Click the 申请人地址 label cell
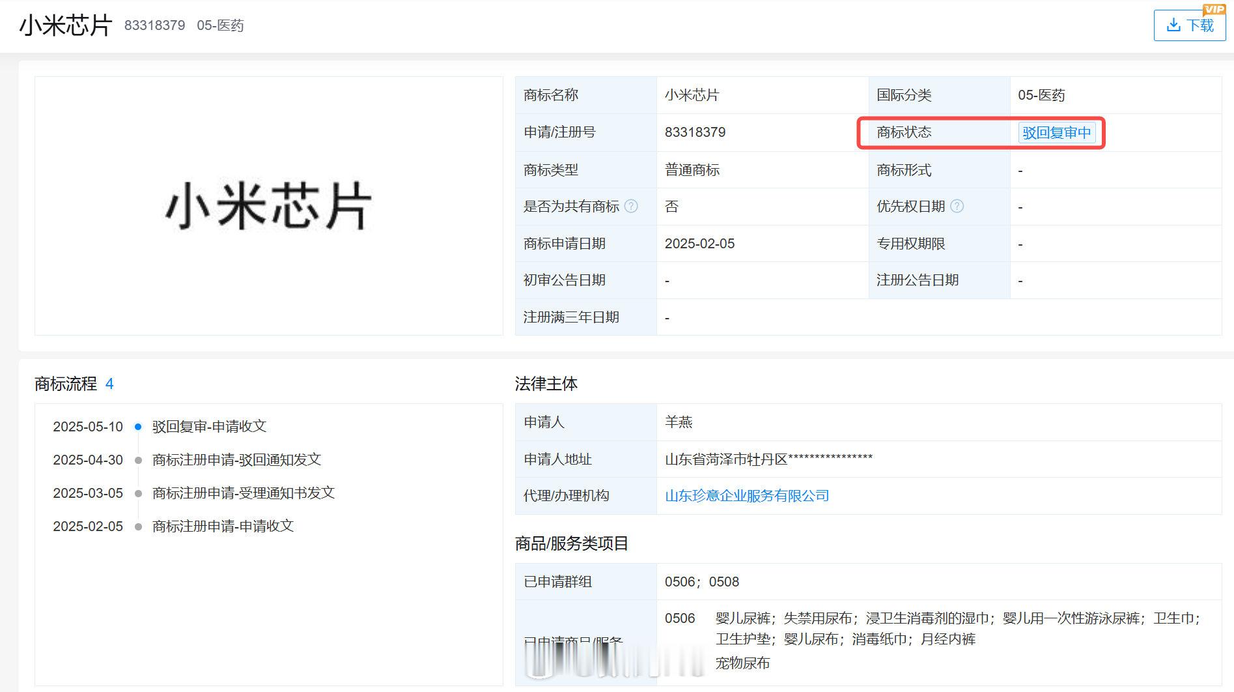The width and height of the screenshot is (1234, 692). point(586,459)
